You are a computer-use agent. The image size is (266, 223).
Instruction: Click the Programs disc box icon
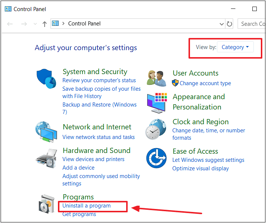tap(46, 204)
